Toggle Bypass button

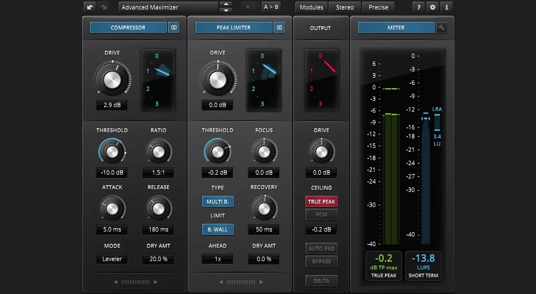(322, 261)
